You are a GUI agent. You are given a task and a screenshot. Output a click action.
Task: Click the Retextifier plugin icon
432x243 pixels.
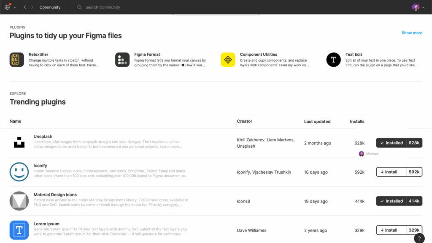[17, 60]
